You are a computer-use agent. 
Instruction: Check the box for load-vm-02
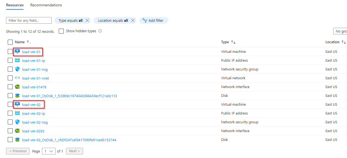pyautogui.click(x=10, y=104)
